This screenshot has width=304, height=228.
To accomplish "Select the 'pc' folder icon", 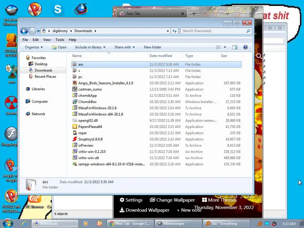I will coord(75,77).
